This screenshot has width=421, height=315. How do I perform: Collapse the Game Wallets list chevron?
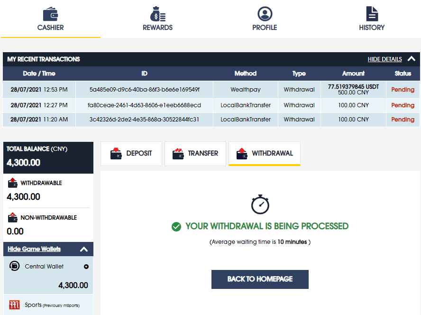[84, 249]
